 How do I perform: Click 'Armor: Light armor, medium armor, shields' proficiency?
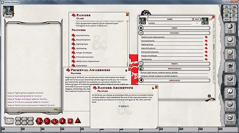[174, 73]
